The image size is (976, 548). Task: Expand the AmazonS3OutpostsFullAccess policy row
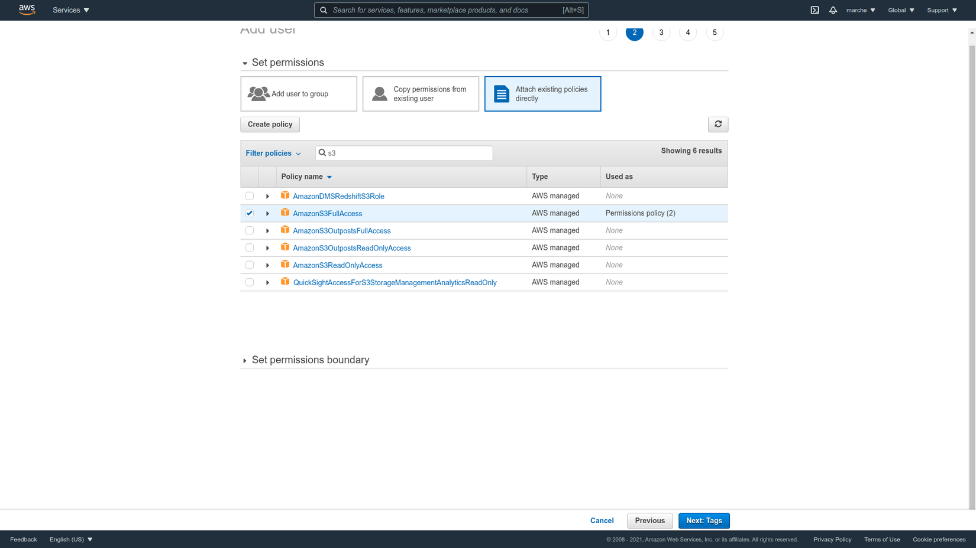[x=267, y=231]
